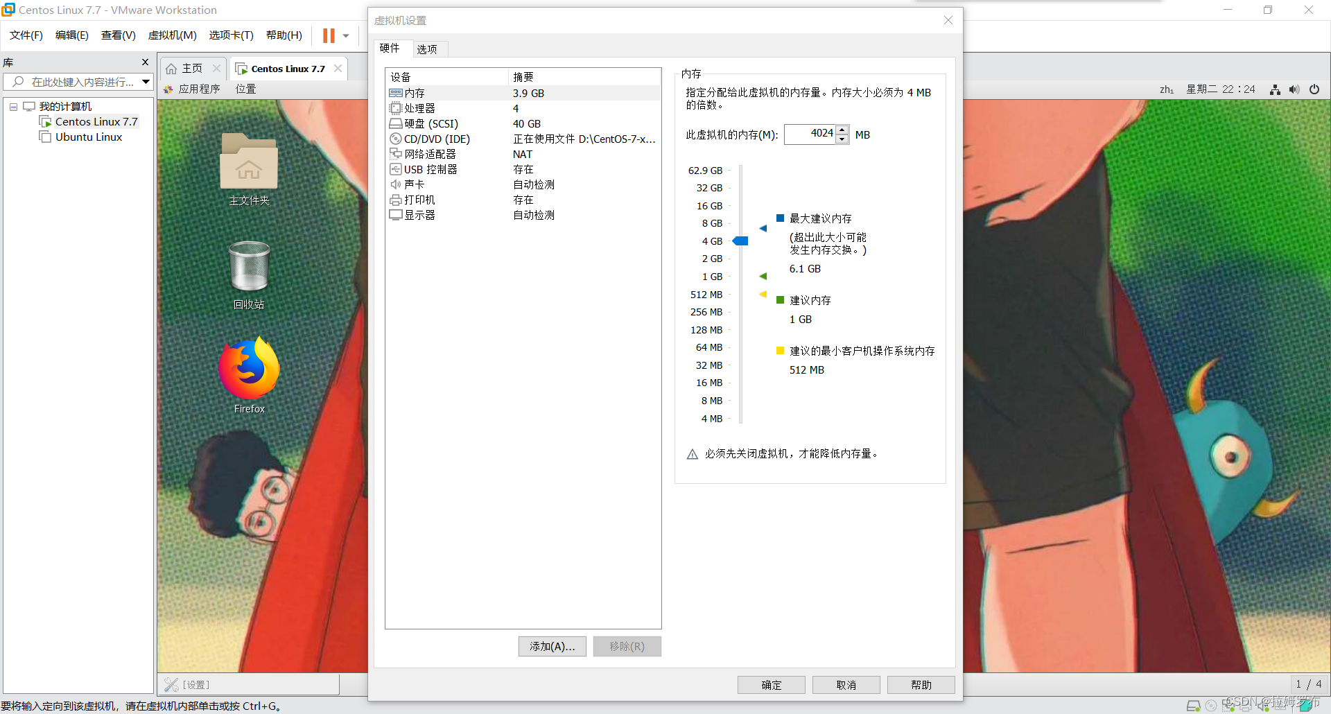Select the 处理器 processor device icon
The height and width of the screenshot is (714, 1331).
click(395, 108)
